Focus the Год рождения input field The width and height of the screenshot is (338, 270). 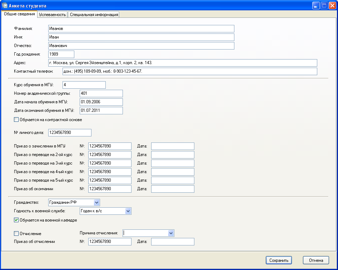[61, 54]
